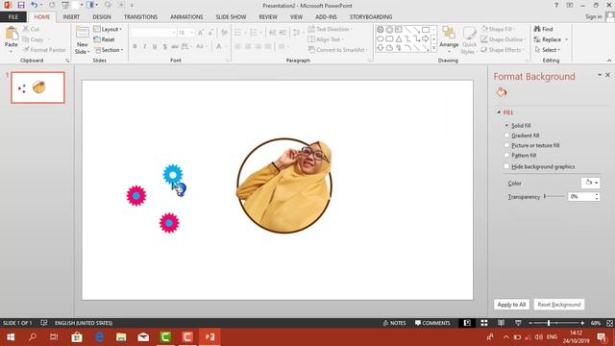Click the Fit slide to window icon
The height and width of the screenshot is (346, 615).
(609, 323)
